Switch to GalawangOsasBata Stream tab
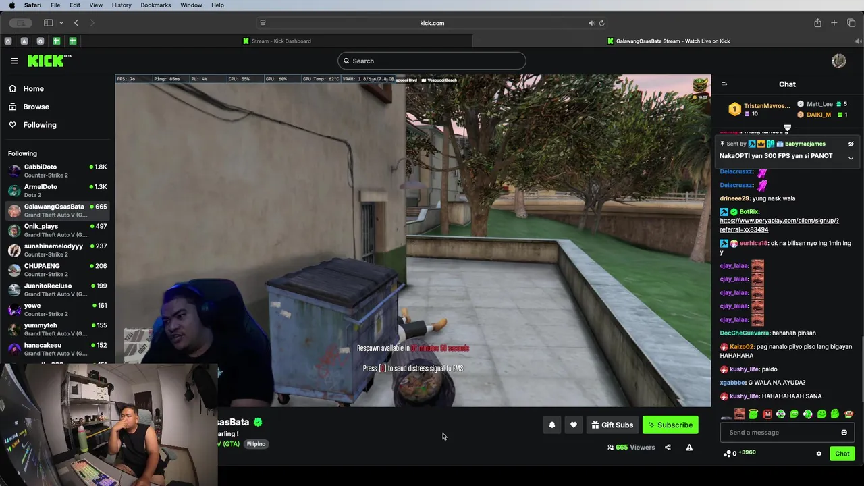Image resolution: width=864 pixels, height=486 pixels. click(x=668, y=41)
